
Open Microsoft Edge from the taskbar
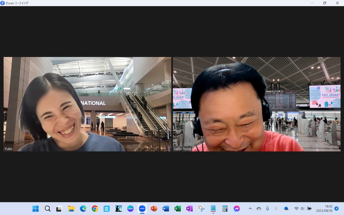click(83, 209)
